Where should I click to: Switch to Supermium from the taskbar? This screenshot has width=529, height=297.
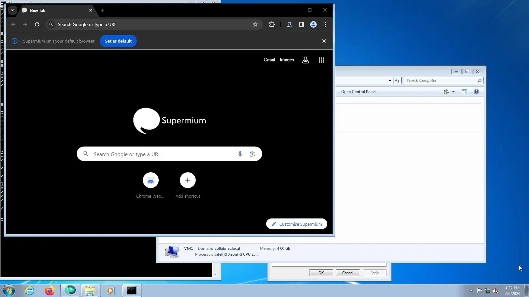point(70,290)
